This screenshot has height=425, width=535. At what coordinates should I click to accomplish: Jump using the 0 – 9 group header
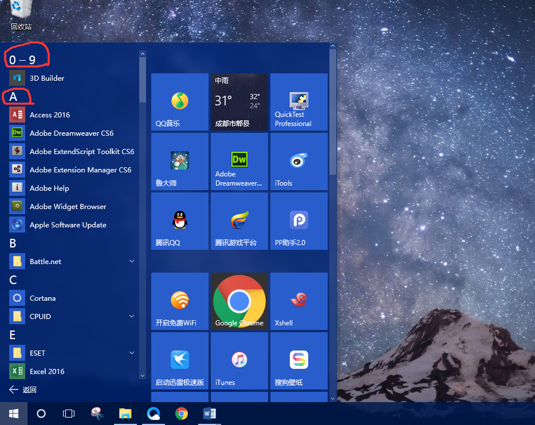click(x=22, y=60)
